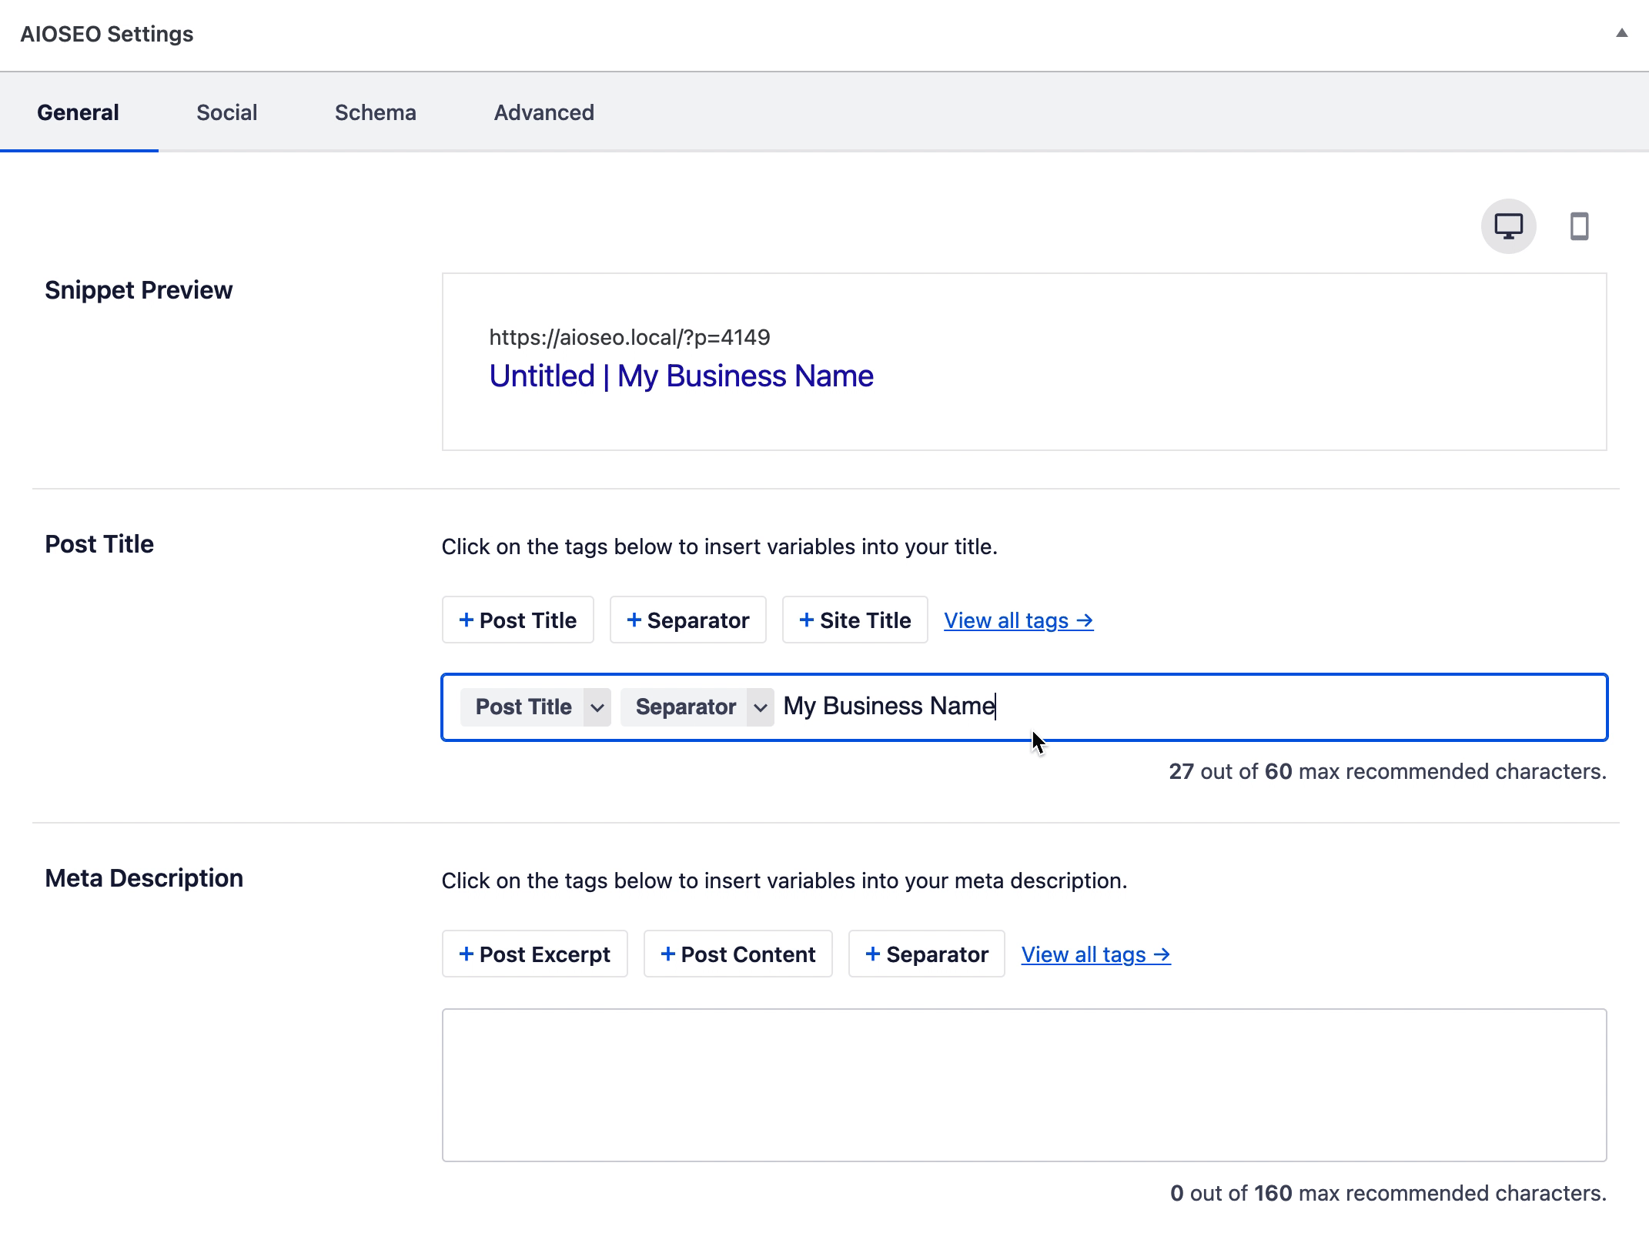Open View all tags link for Meta Description
The height and width of the screenshot is (1233, 1649).
1095,954
